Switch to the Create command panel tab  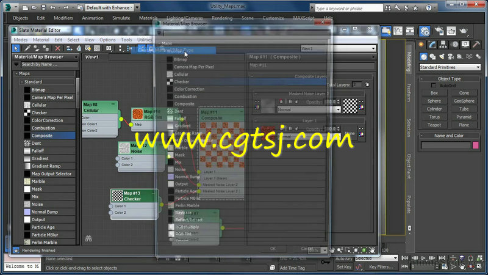coord(421,45)
